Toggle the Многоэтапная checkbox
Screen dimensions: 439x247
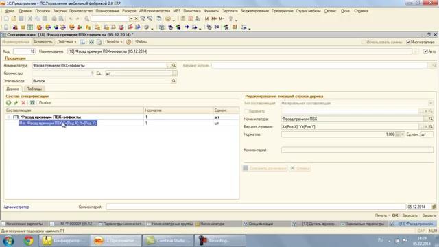click(x=408, y=42)
